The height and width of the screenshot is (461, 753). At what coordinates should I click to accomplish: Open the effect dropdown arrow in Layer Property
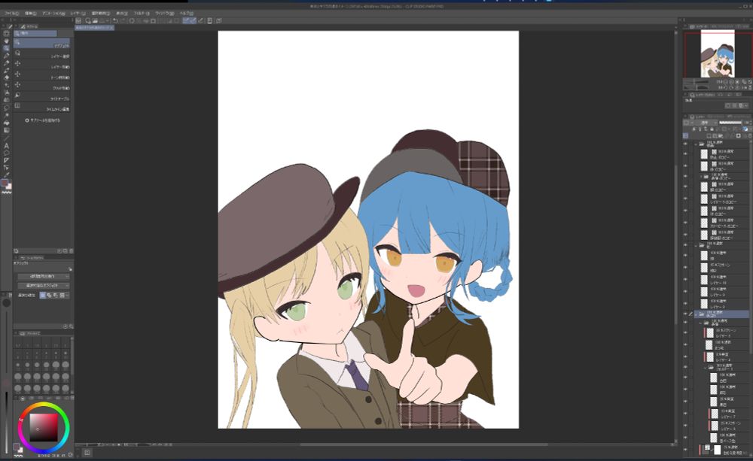[745, 105]
